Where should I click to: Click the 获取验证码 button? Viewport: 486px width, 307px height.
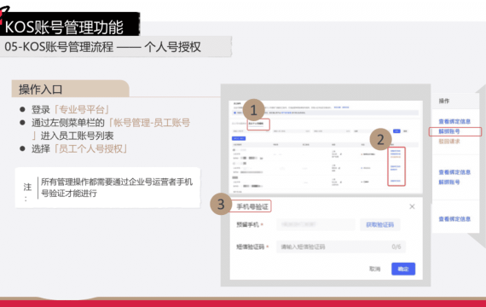[x=380, y=224]
